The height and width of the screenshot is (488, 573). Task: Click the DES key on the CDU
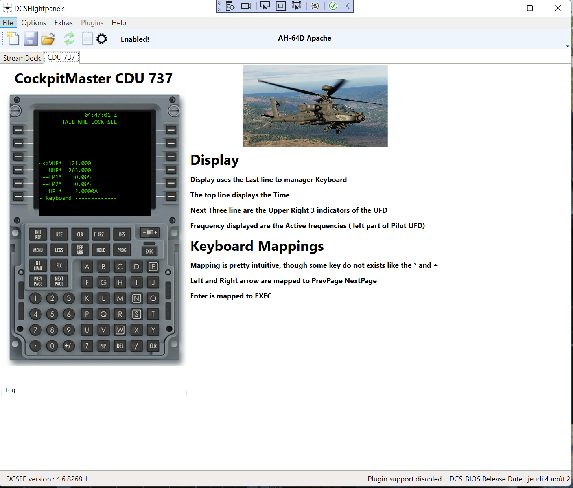pyautogui.click(x=122, y=234)
